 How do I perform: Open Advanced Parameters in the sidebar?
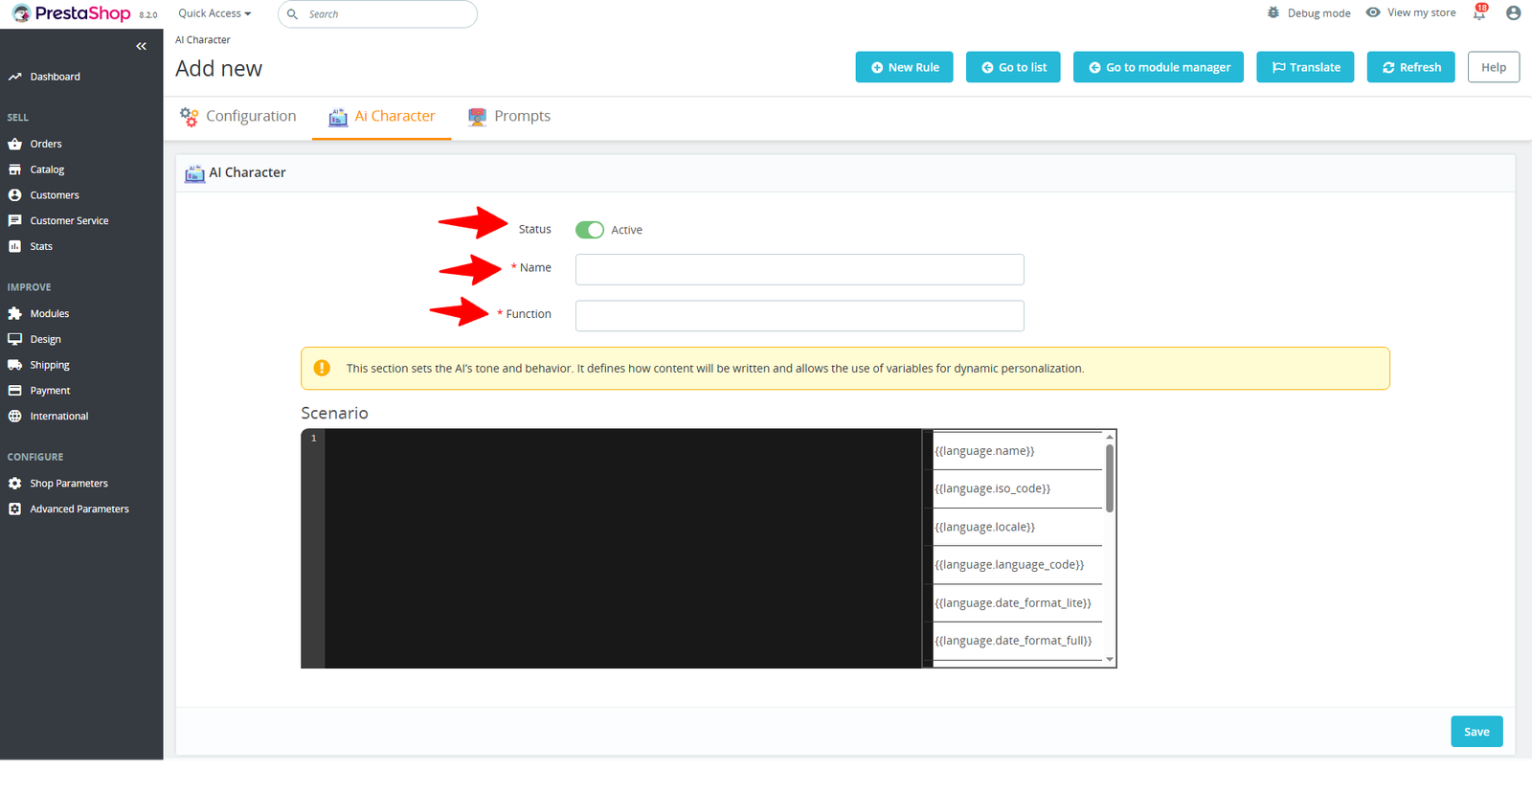tap(79, 509)
